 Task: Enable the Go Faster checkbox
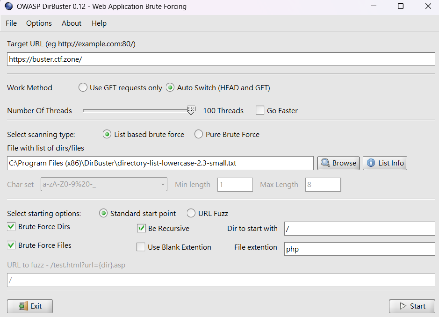point(260,110)
